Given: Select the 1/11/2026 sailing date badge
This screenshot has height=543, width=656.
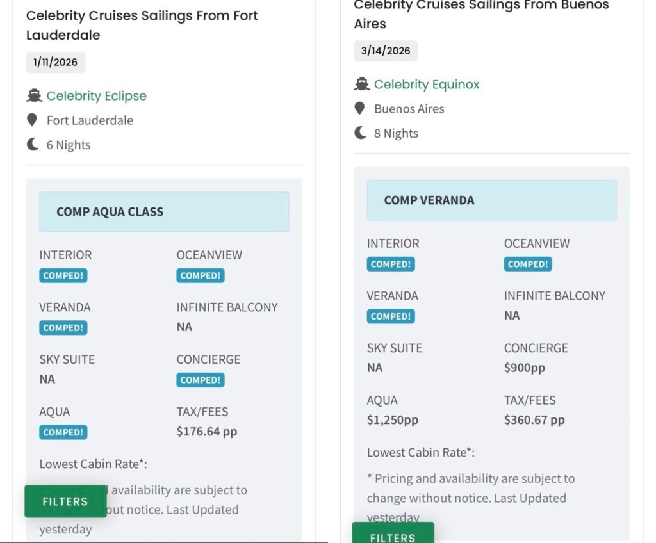Looking at the screenshot, I should (x=56, y=62).
